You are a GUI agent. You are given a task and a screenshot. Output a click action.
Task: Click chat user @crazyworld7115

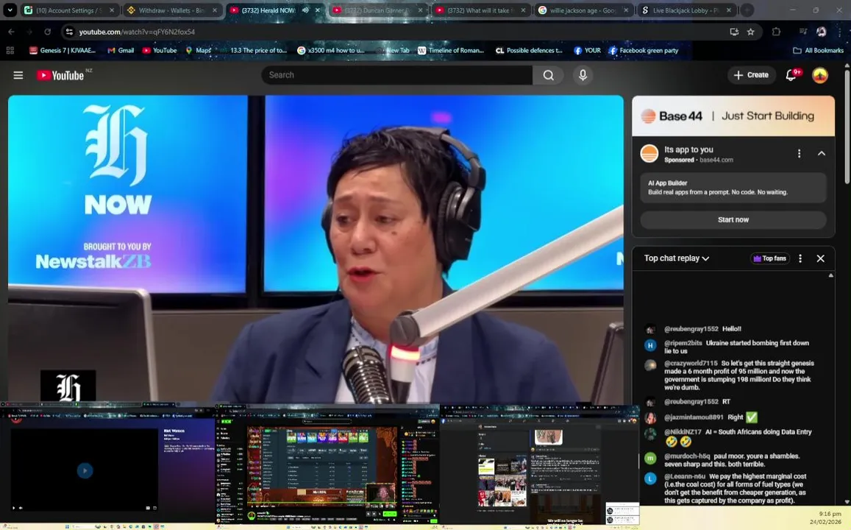click(x=691, y=364)
